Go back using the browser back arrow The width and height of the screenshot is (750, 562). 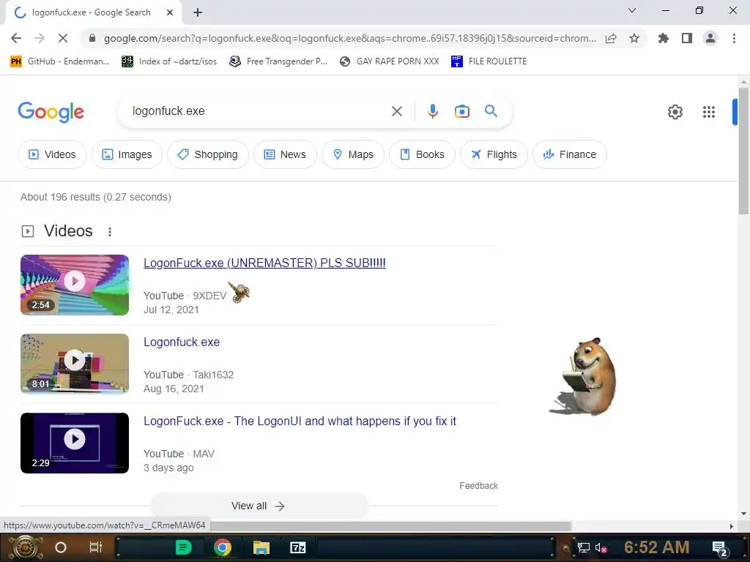coord(16,38)
